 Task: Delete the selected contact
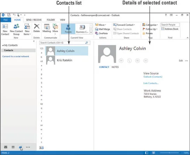point(36,28)
